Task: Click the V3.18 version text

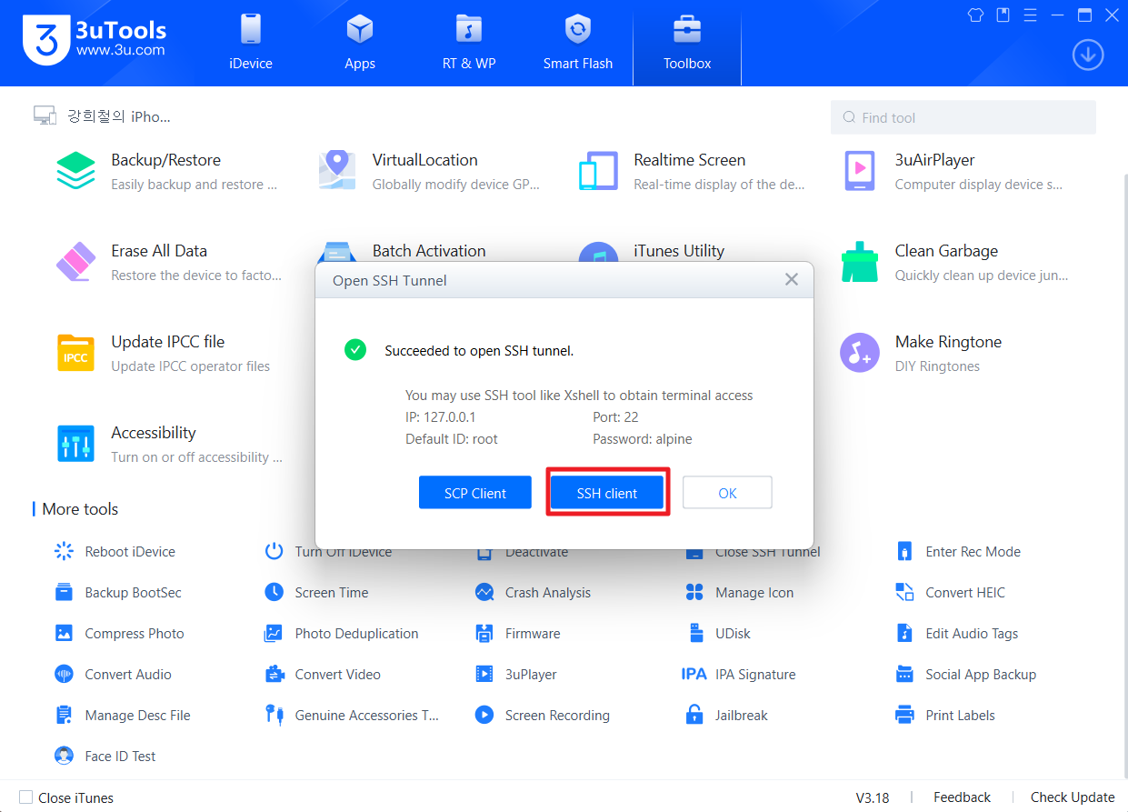Action: [873, 797]
